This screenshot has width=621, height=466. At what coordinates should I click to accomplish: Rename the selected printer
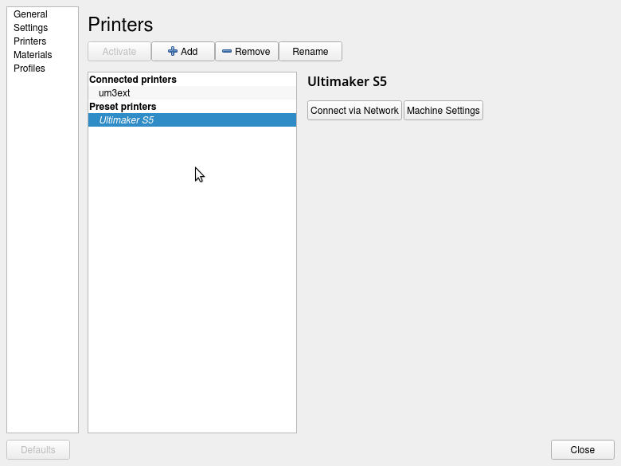[x=310, y=52]
